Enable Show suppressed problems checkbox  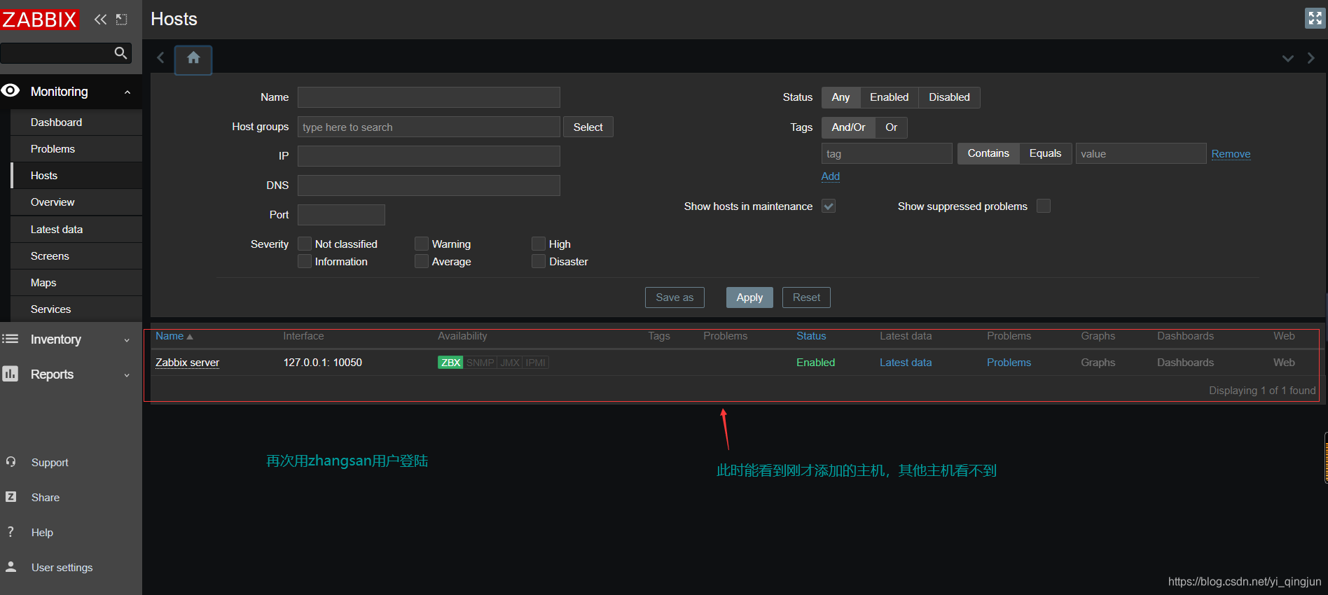pyautogui.click(x=1044, y=206)
